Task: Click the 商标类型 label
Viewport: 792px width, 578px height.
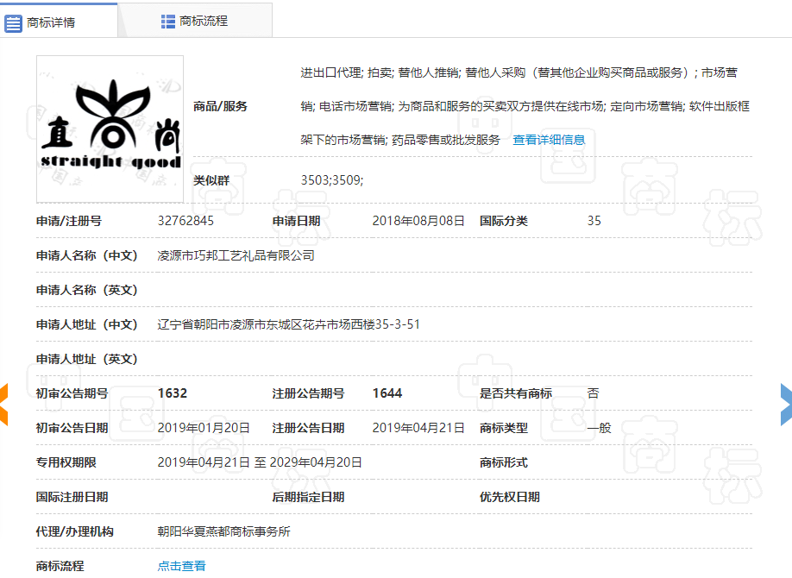Action: [x=504, y=428]
